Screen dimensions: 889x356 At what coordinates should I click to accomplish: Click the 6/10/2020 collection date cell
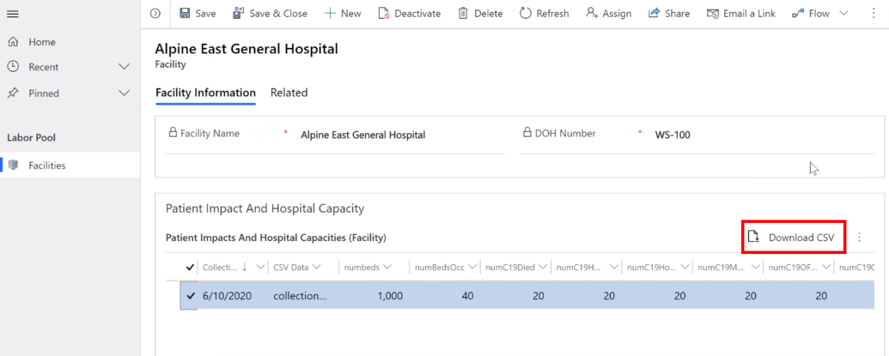(227, 296)
